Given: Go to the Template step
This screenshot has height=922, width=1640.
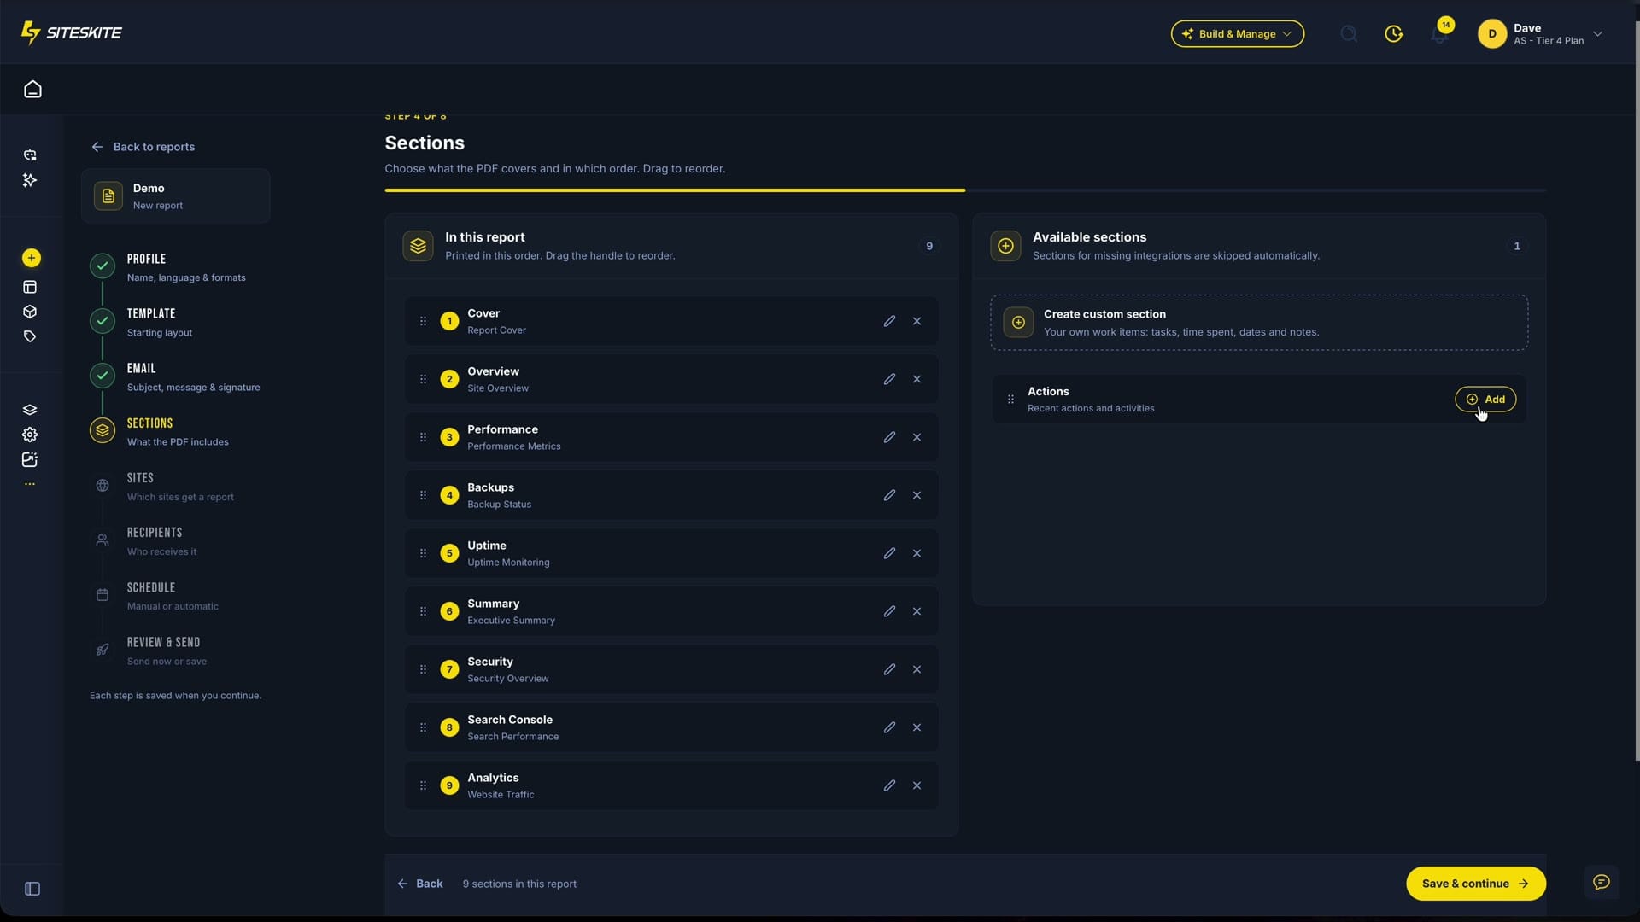Looking at the screenshot, I should click(x=175, y=322).
